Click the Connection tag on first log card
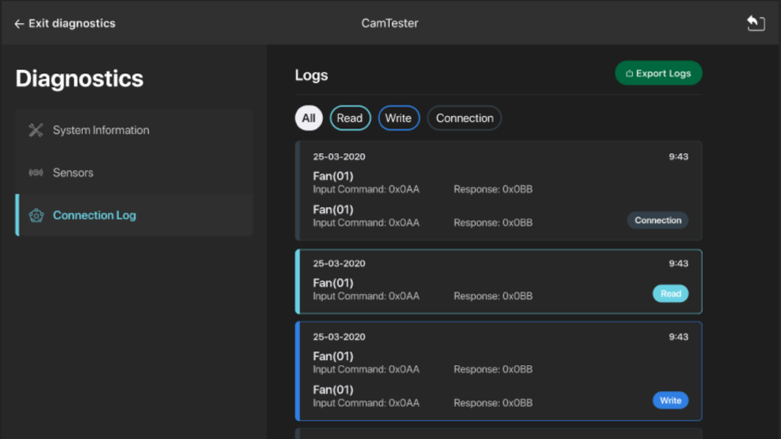The width and height of the screenshot is (781, 439). pos(658,220)
